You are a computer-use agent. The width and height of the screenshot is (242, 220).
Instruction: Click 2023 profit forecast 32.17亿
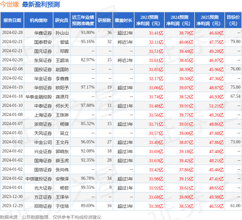pos(156,79)
